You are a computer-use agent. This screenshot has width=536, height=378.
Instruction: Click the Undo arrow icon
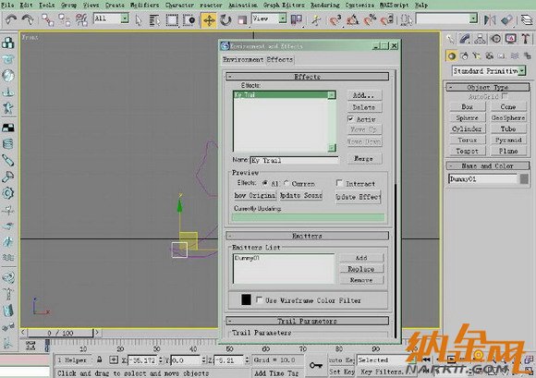(x=11, y=19)
